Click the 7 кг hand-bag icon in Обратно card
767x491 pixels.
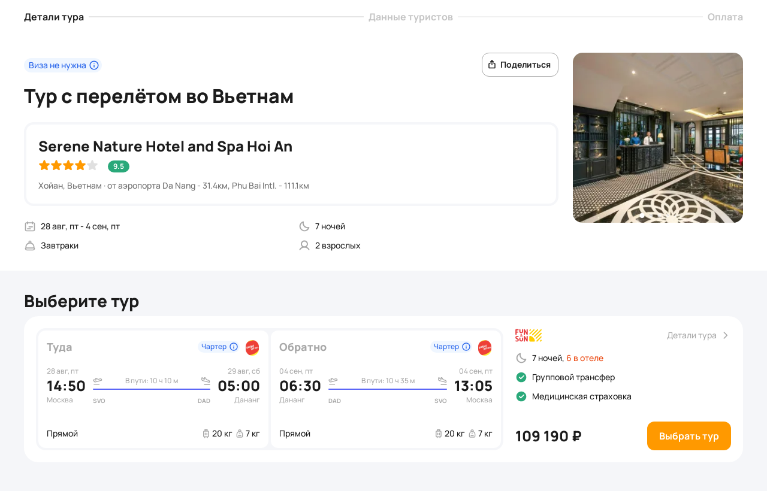click(472, 434)
